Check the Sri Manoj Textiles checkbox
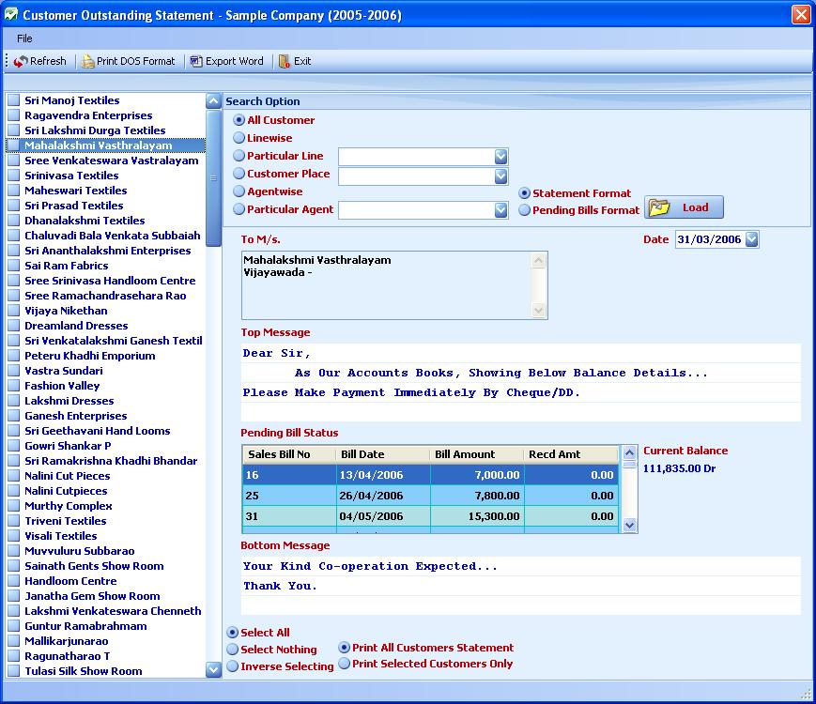Screen dimensions: 816x704 14,100
